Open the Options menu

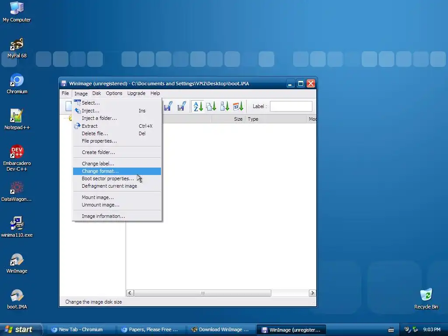click(x=114, y=93)
